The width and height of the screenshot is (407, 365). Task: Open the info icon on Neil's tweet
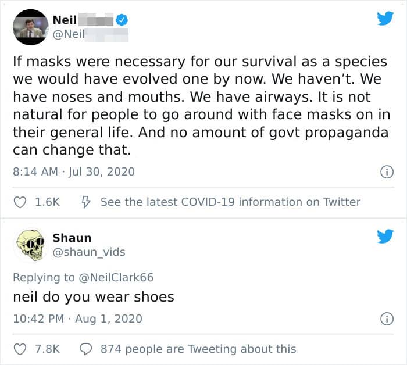(387, 172)
